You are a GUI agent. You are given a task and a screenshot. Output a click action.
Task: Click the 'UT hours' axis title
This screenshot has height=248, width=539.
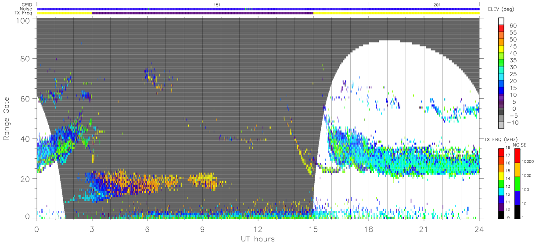pyautogui.click(x=258, y=239)
